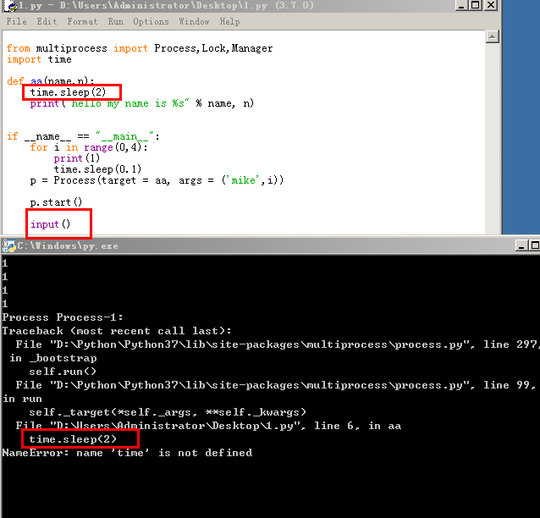Screen dimensions: 540x518
Task: Open the Edit menu
Action: coord(47,21)
